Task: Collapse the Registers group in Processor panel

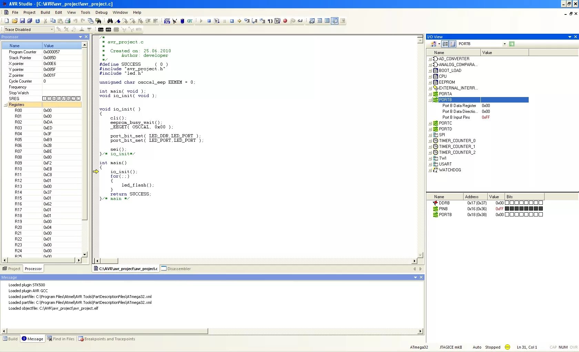Action: click(x=6, y=105)
